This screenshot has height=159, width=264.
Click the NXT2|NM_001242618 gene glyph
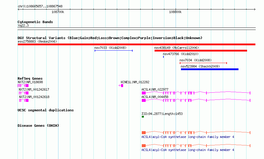click(x=24, y=100)
